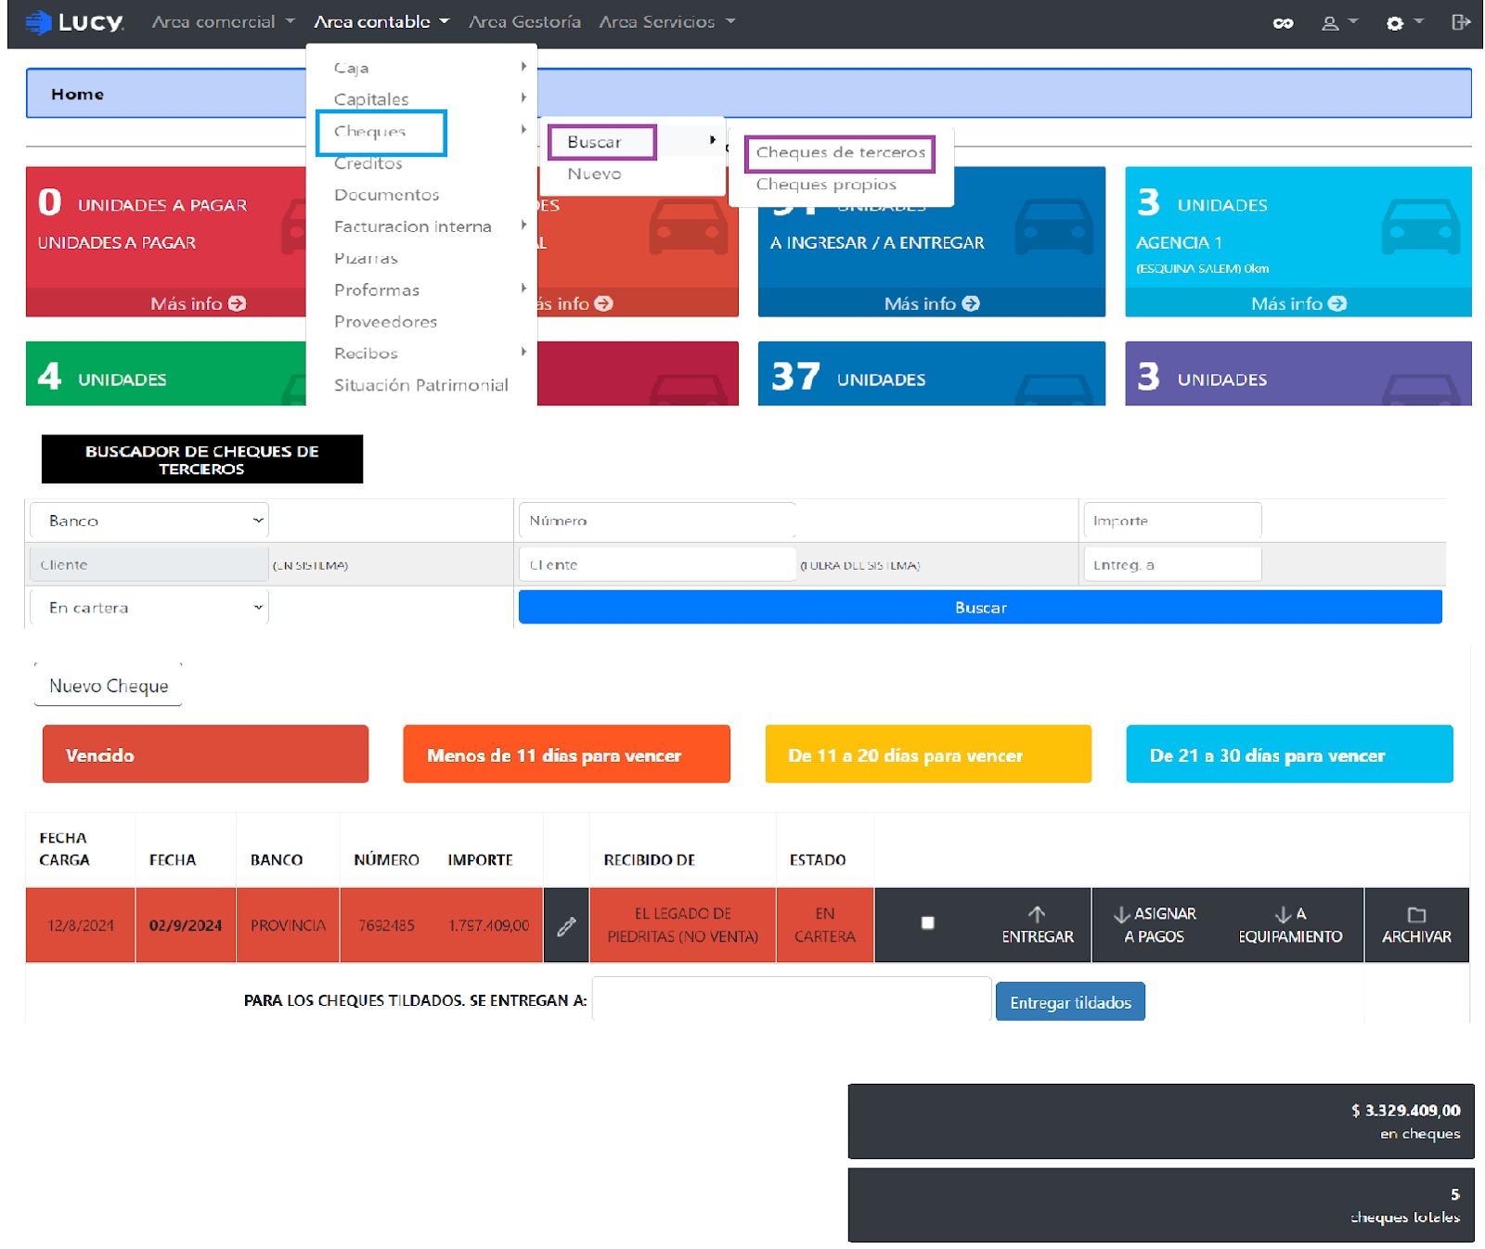Click pencil edit icon on Provincia cheque row
This screenshot has width=1485, height=1249.
(566, 925)
